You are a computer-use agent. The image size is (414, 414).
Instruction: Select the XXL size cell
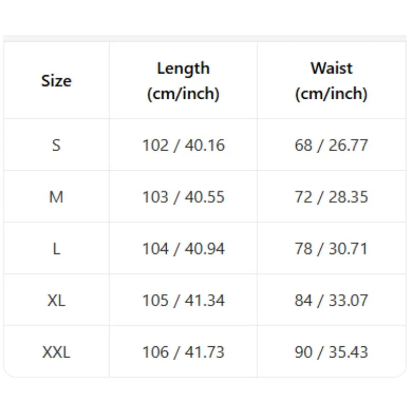tap(56, 352)
